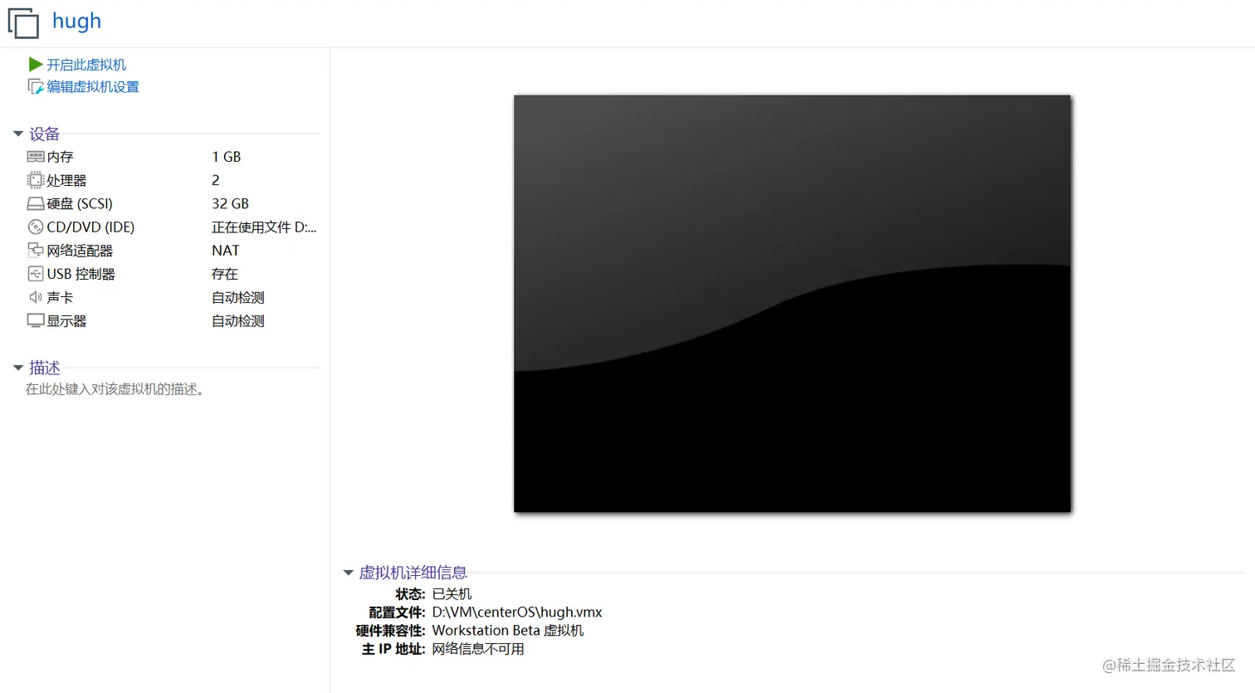Click the VM thumbnail icon next to hugh title
The image size is (1255, 693).
[x=22, y=22]
